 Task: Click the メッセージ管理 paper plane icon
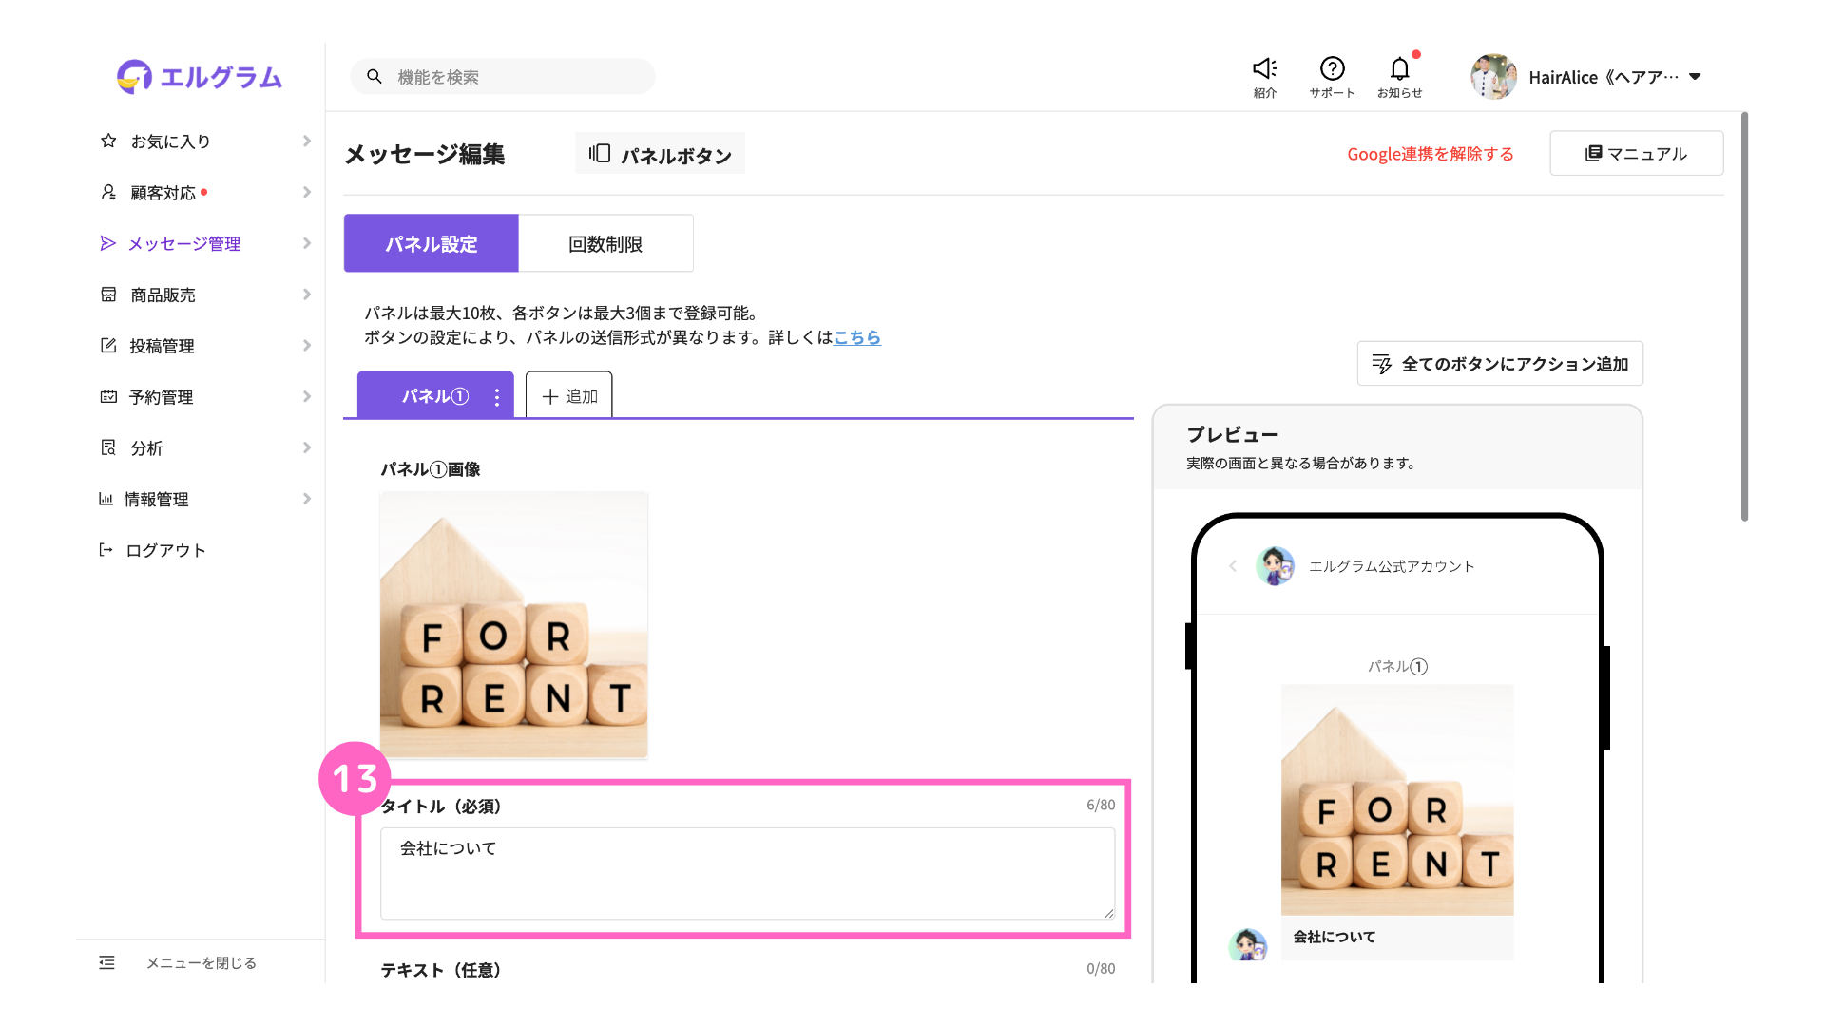point(108,243)
